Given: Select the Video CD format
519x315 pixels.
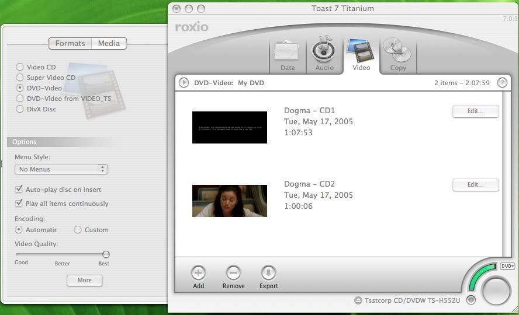Looking at the screenshot, I should click(20, 67).
